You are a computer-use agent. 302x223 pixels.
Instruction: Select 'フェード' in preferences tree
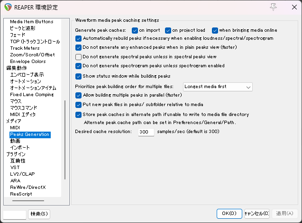tap(18, 35)
